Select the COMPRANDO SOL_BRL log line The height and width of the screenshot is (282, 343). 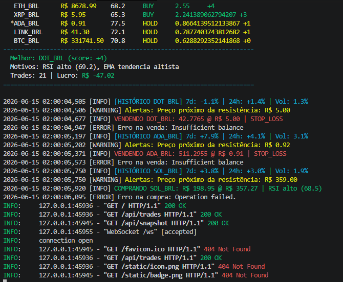pos(162,189)
